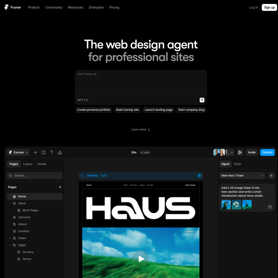The image size is (278, 278).
Task: Click Build startup site suggestion
Action: click(x=127, y=110)
